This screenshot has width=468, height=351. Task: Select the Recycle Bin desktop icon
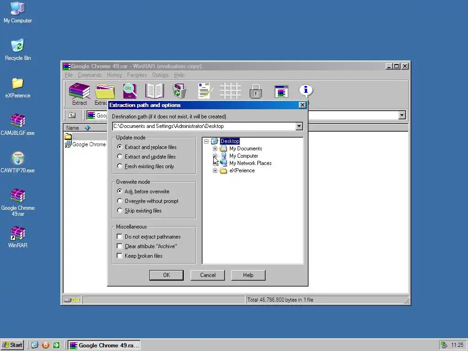(18, 46)
